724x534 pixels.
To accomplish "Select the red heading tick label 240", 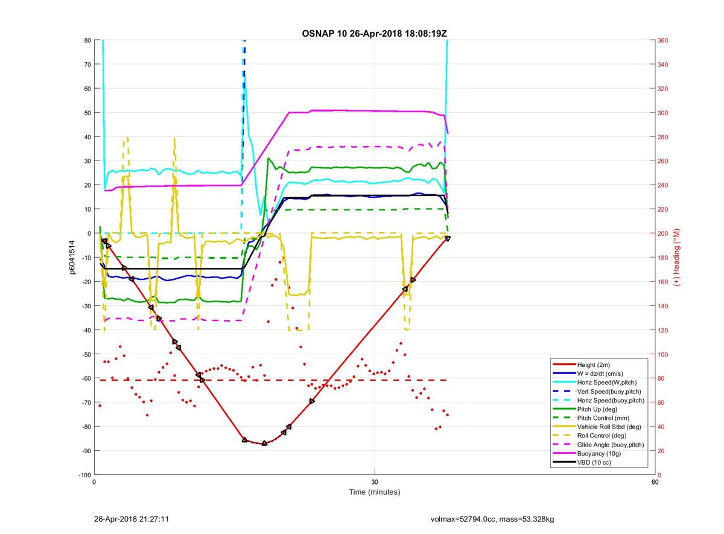I will pos(664,185).
